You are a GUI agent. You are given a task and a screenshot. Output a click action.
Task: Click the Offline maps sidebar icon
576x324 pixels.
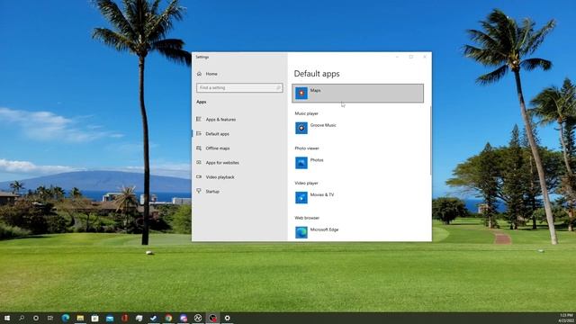click(199, 148)
